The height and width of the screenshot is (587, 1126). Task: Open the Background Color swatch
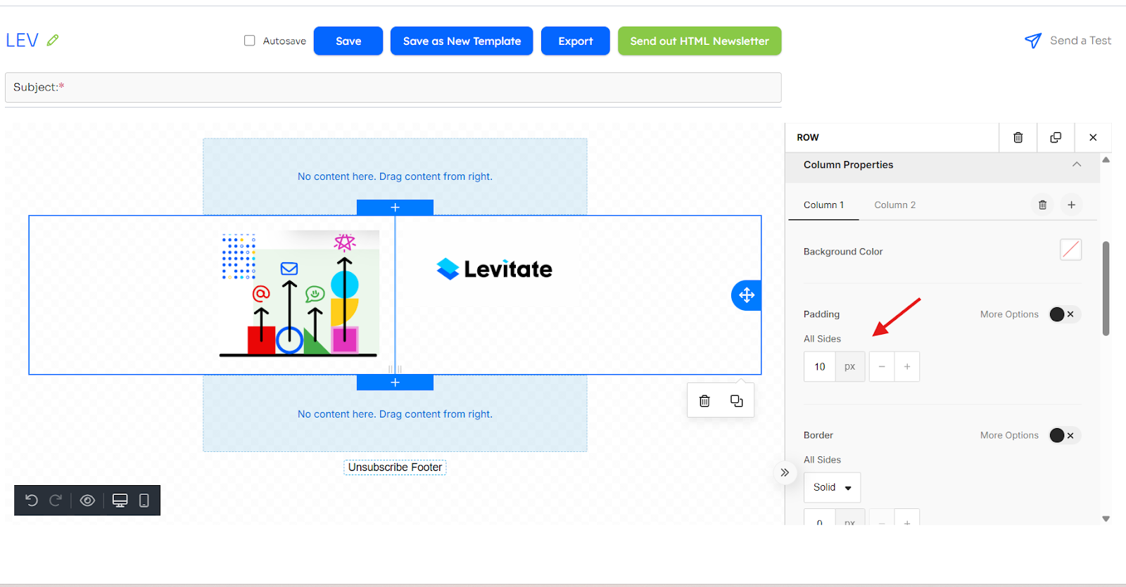1070,250
